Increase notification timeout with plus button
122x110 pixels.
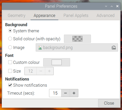tap(74, 93)
